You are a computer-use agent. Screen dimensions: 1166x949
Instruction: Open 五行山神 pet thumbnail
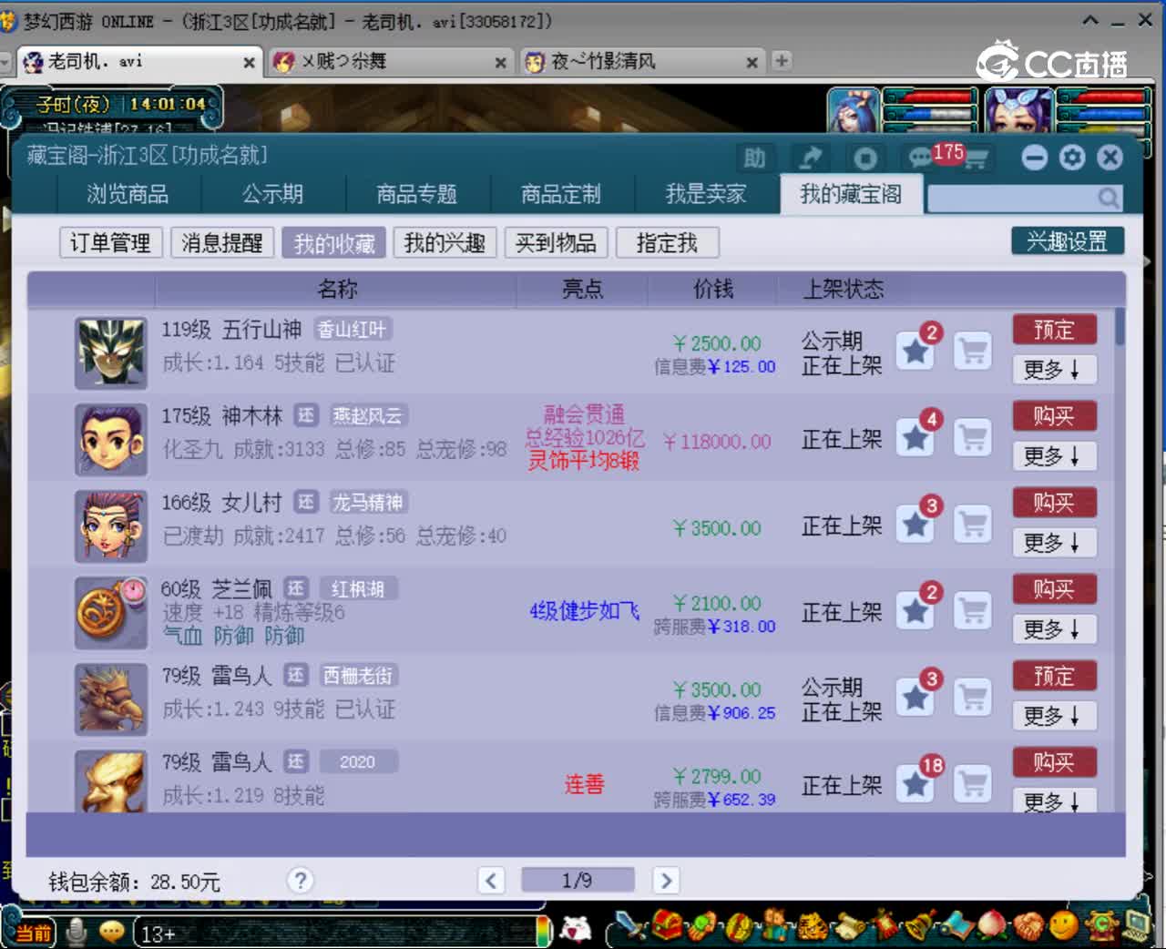pos(111,353)
